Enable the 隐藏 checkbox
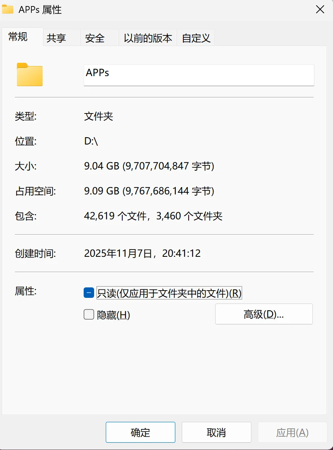 [88, 314]
